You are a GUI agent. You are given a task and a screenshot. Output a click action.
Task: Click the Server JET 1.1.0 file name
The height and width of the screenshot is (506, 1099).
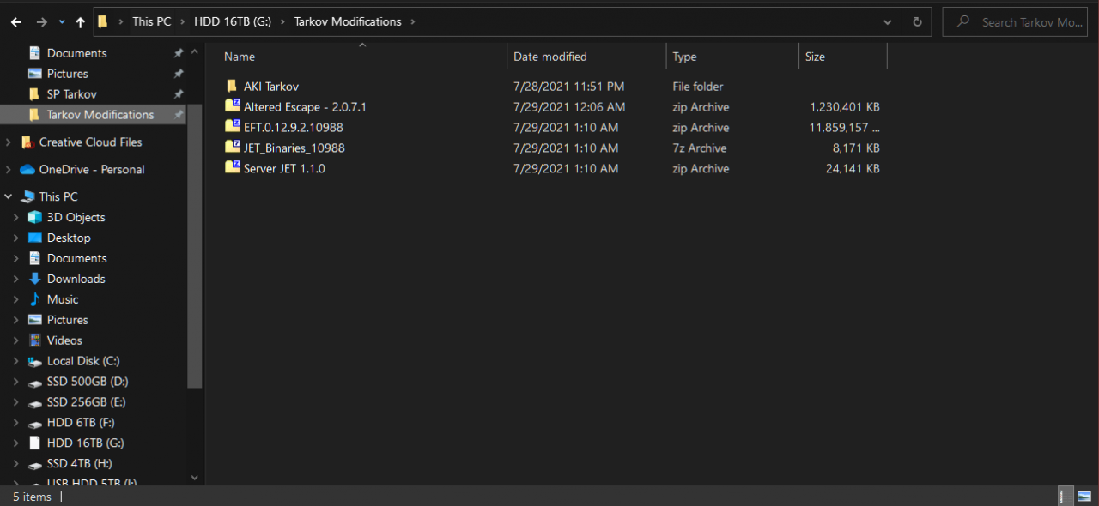(x=284, y=169)
